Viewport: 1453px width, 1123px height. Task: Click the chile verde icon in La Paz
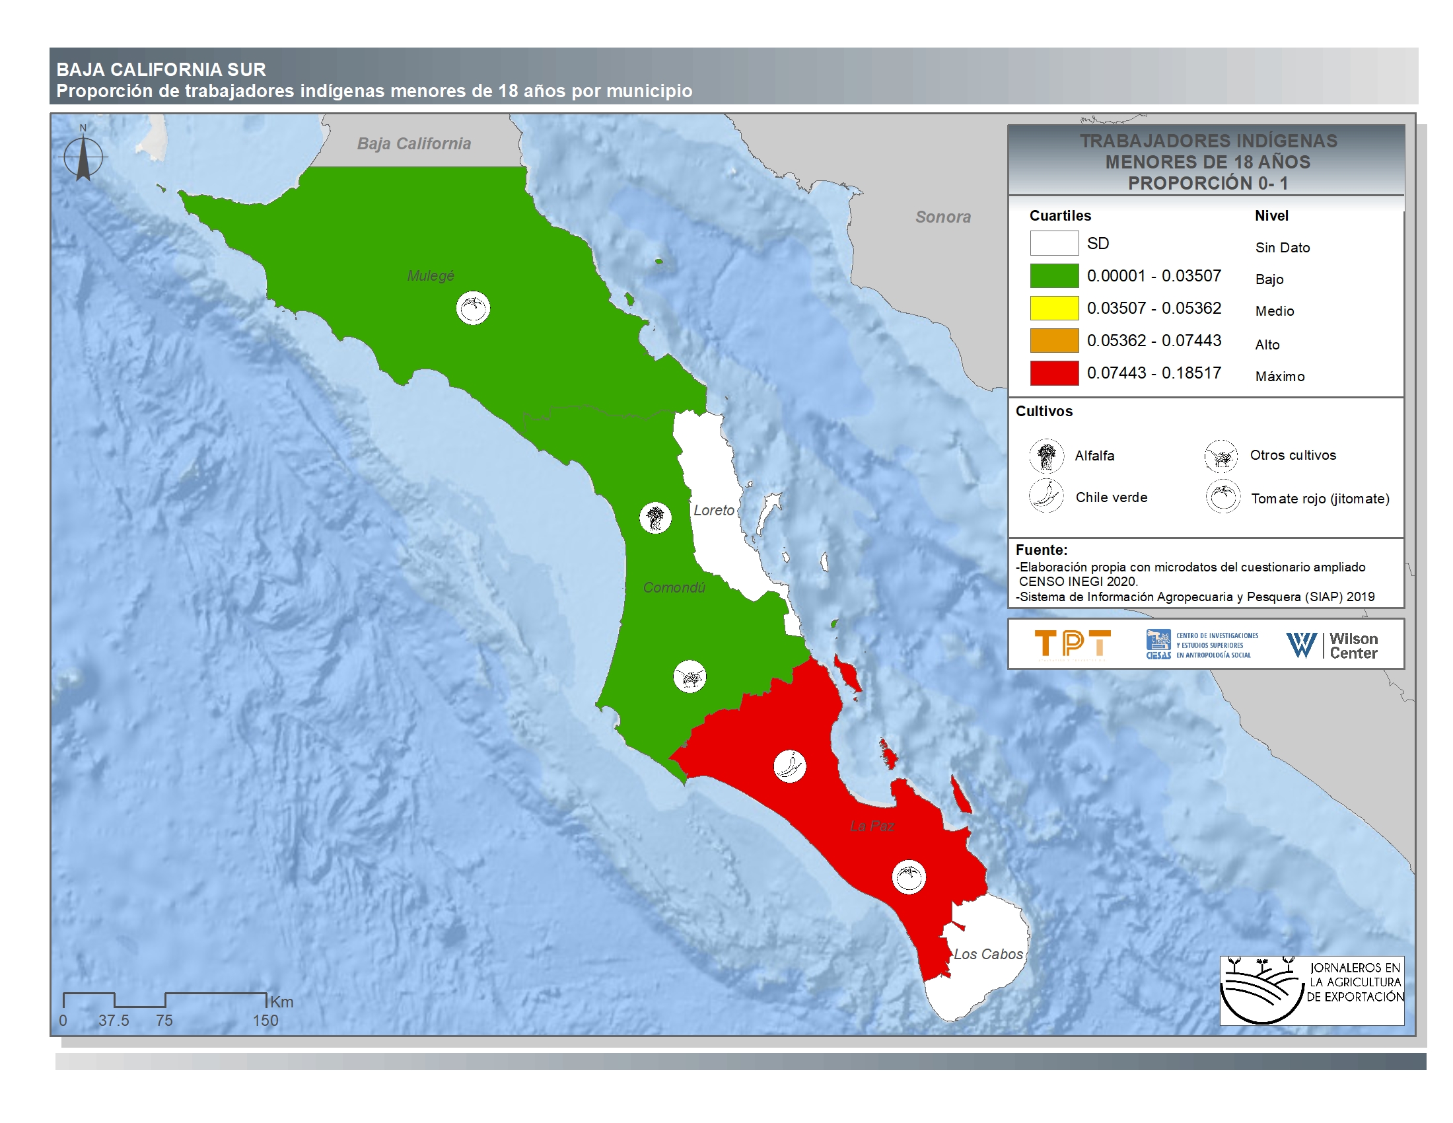(790, 766)
